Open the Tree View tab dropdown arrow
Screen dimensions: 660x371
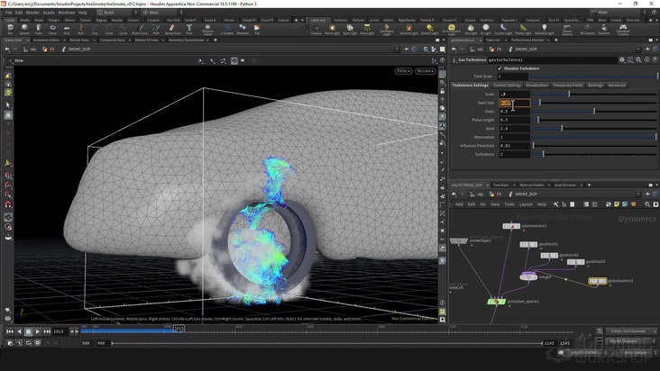point(514,185)
